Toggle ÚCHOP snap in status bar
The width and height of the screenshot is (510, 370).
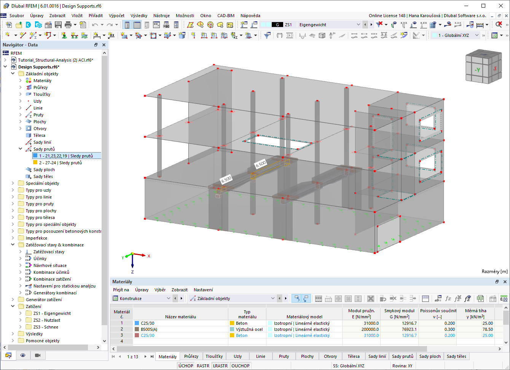186,366
